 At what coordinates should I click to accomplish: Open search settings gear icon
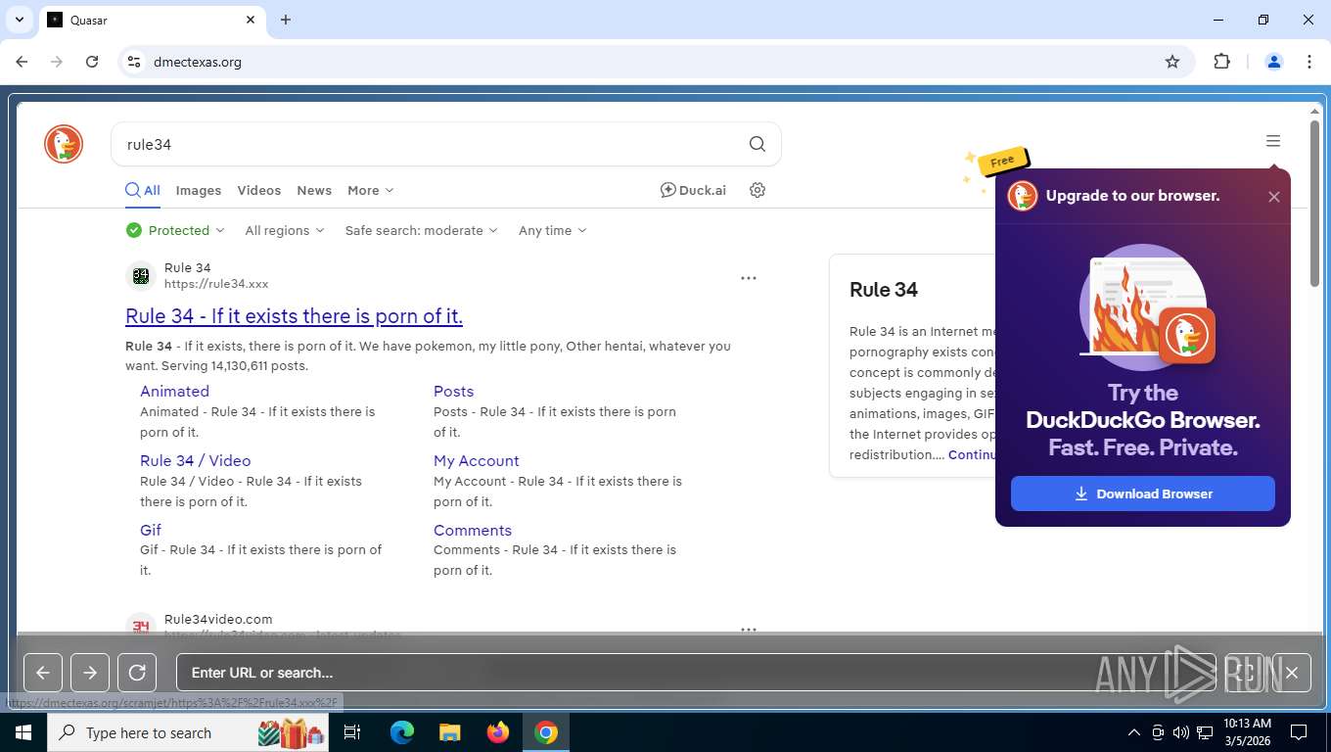pyautogui.click(x=757, y=190)
